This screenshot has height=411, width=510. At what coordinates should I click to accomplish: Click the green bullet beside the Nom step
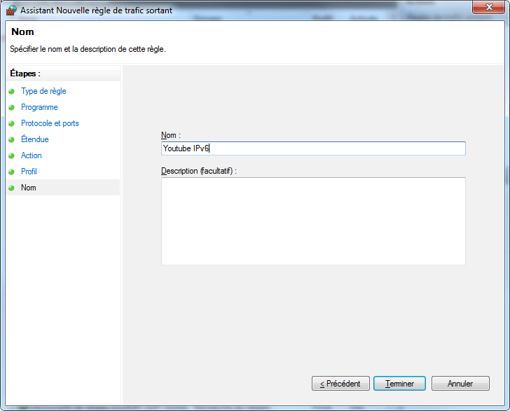[11, 188]
